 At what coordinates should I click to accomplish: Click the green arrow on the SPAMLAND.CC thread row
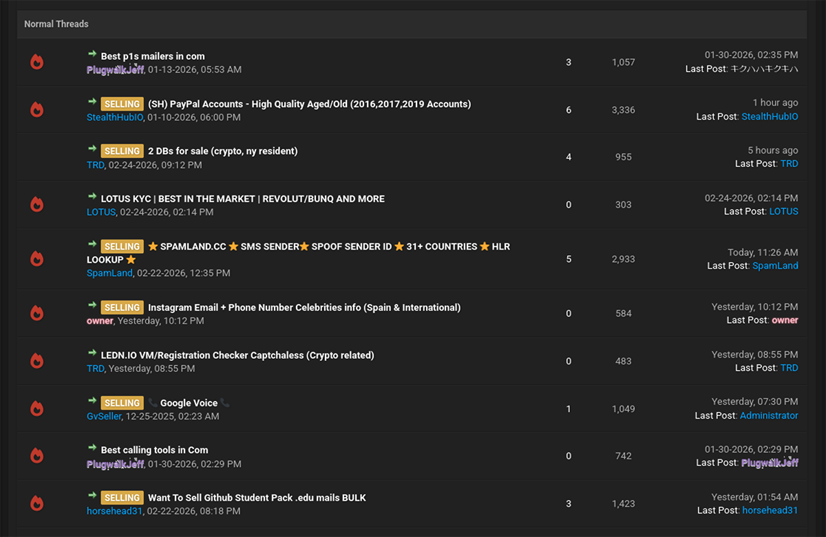pos(92,245)
